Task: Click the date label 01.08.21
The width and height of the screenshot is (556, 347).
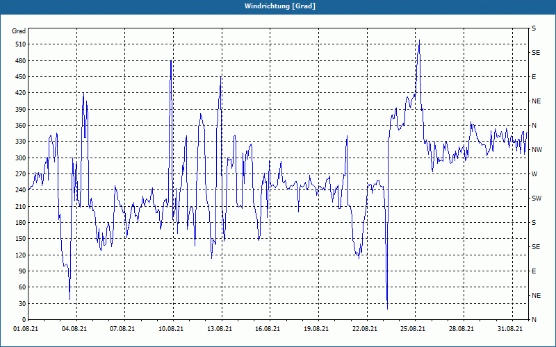Action: pos(25,329)
